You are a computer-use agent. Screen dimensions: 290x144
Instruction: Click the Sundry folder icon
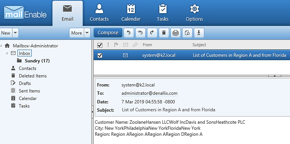[x=19, y=61]
